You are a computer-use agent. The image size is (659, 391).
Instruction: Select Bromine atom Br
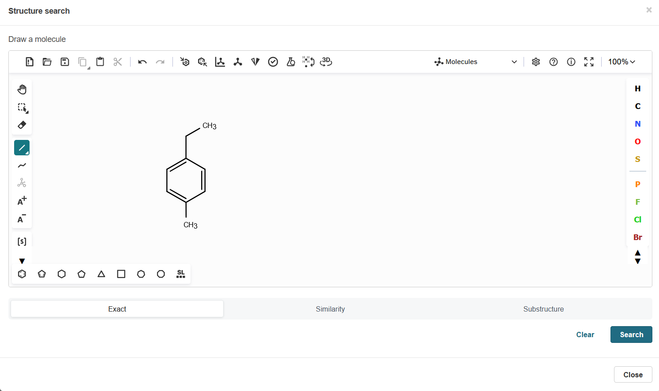coord(638,237)
